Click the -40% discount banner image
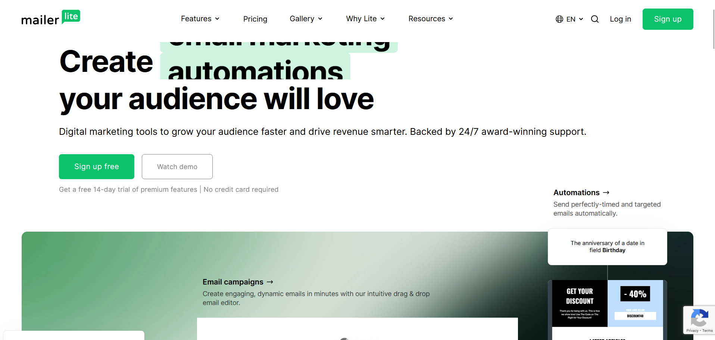 coord(635,294)
